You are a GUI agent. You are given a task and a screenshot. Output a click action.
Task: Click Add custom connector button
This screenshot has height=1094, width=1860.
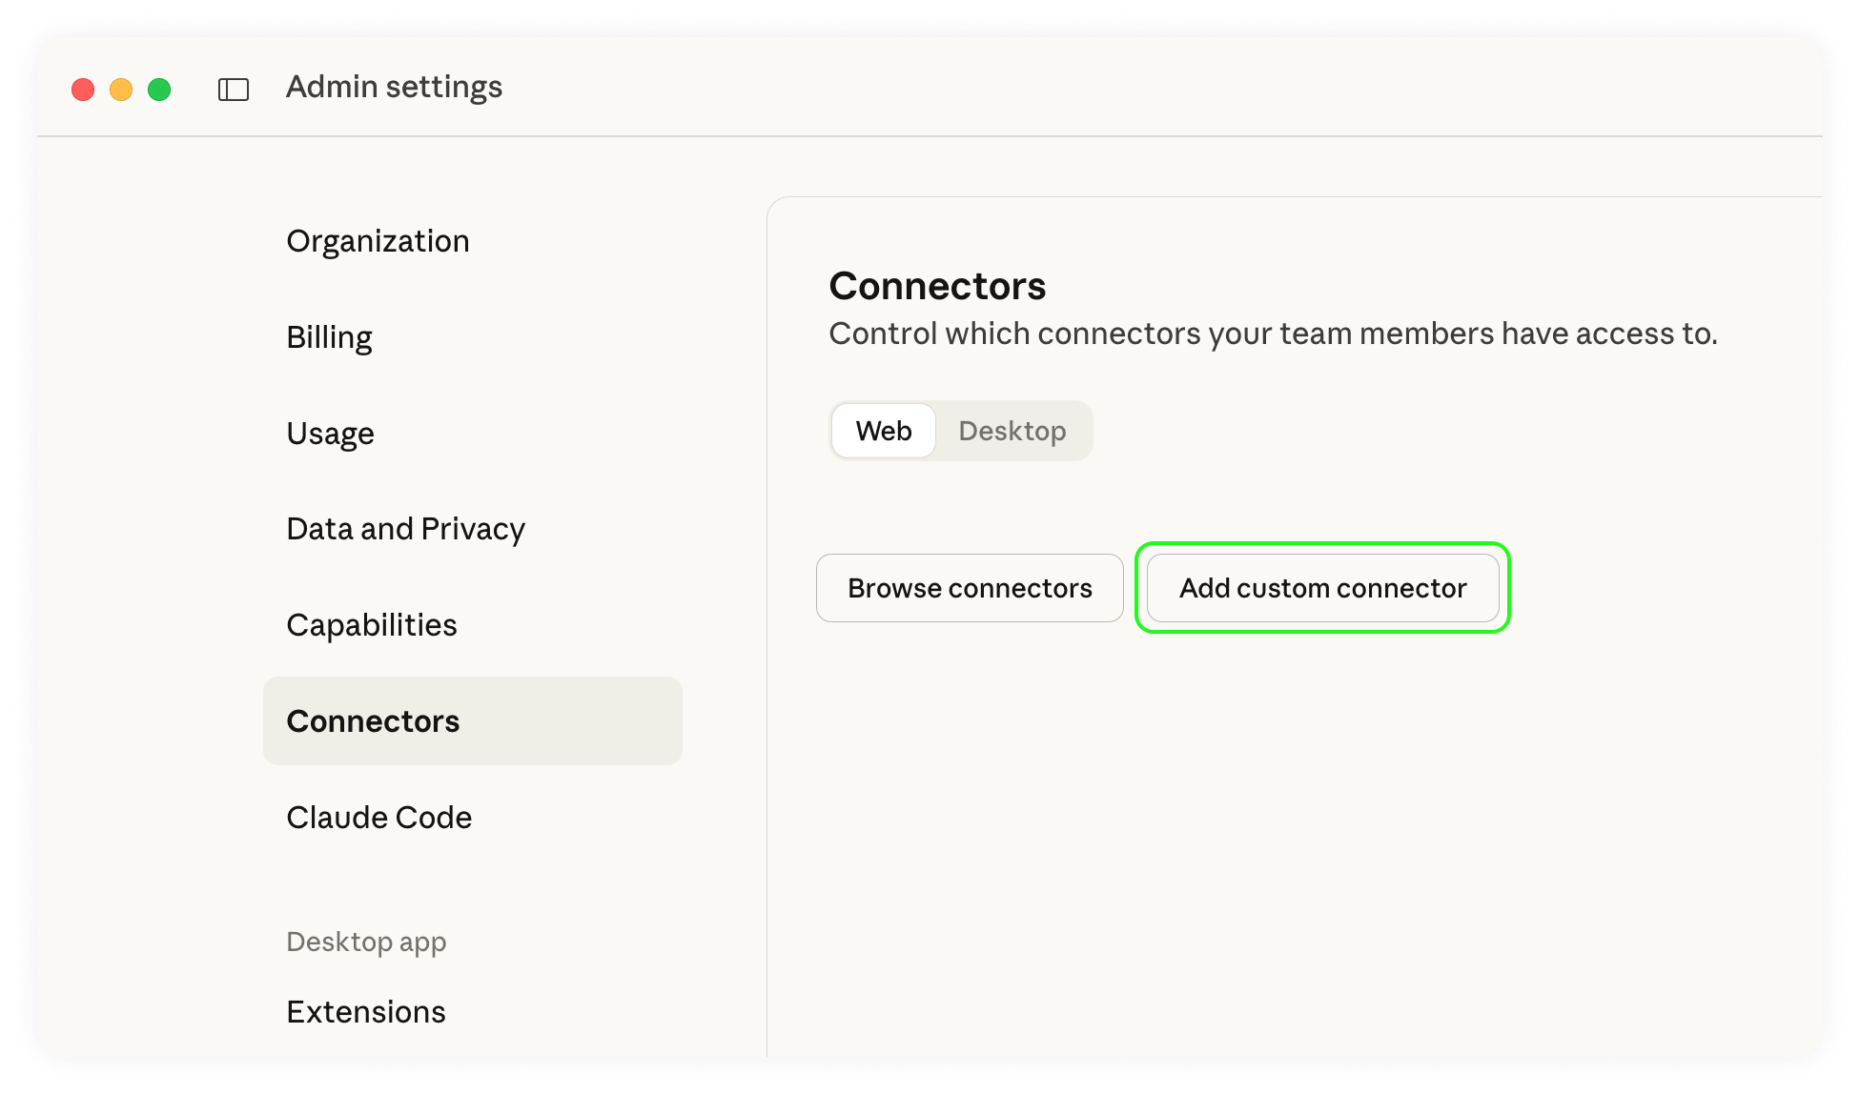pos(1322,588)
